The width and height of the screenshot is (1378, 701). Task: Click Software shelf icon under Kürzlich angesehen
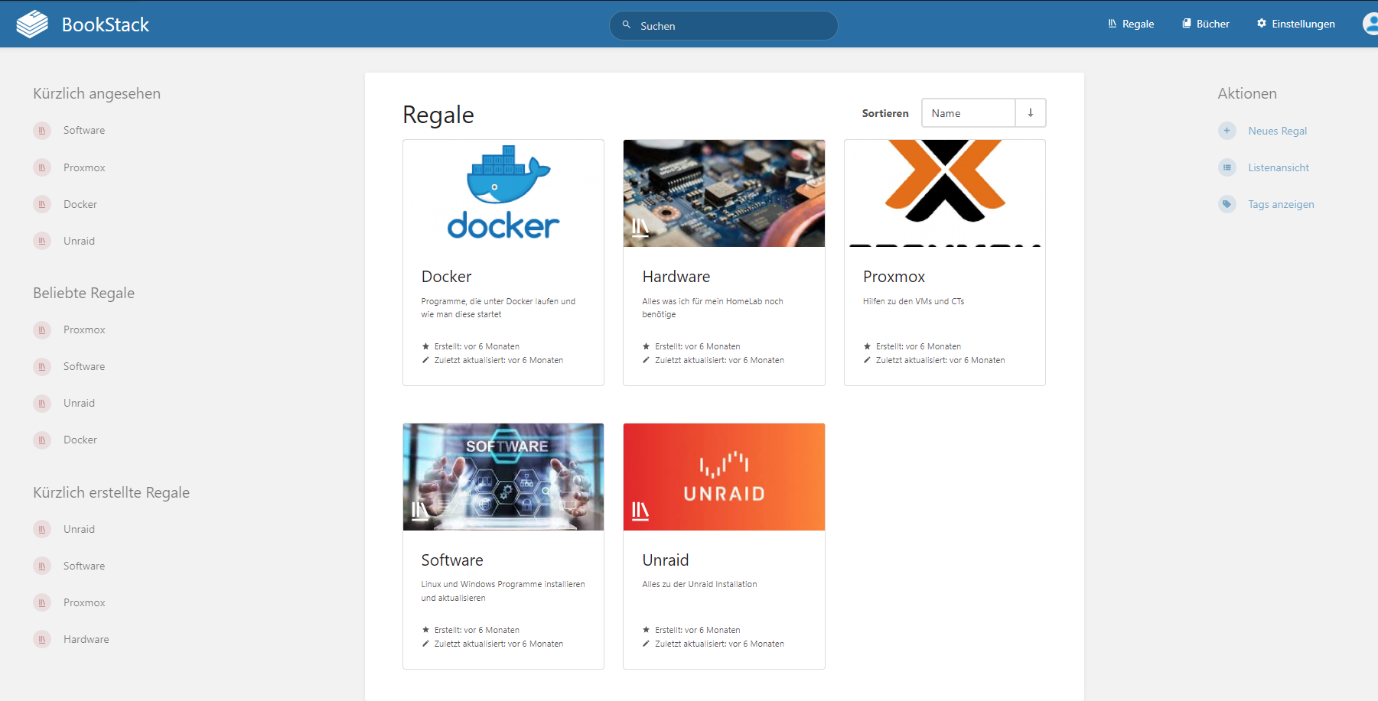(42, 131)
